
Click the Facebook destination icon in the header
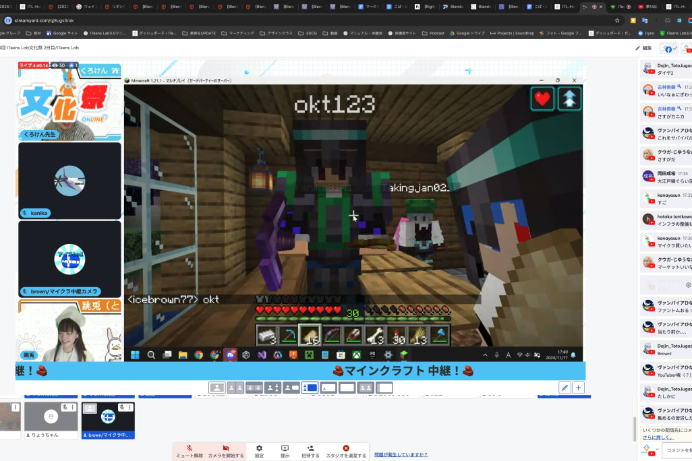(668, 49)
